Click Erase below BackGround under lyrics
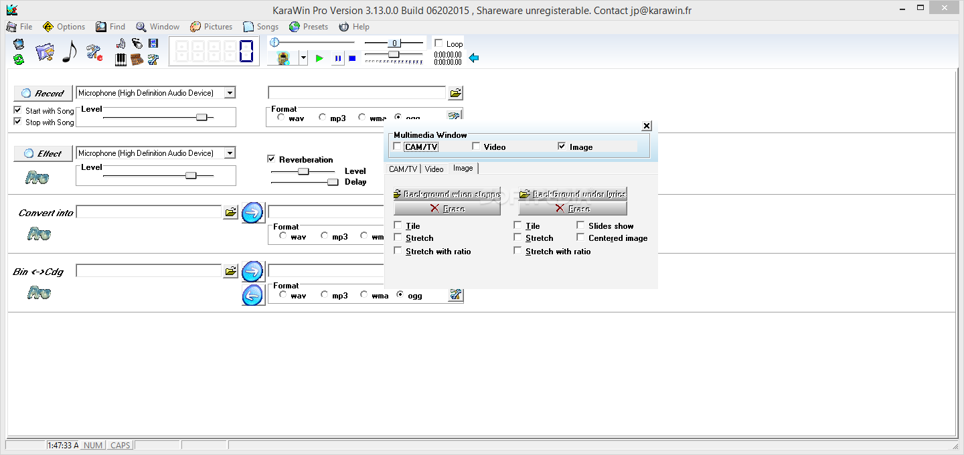Viewport: 964px width, 455px height. 572,209
